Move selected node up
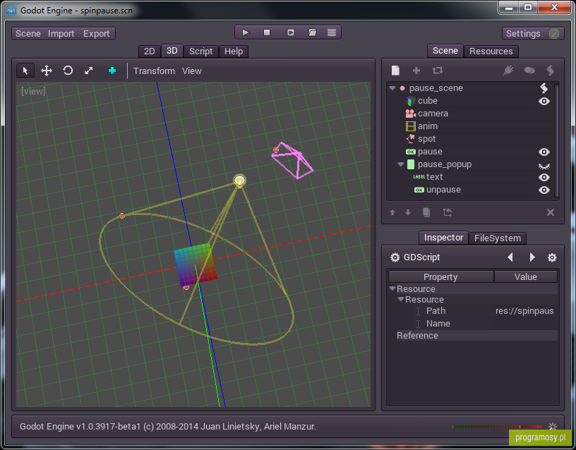This screenshot has width=576, height=450. pos(392,212)
